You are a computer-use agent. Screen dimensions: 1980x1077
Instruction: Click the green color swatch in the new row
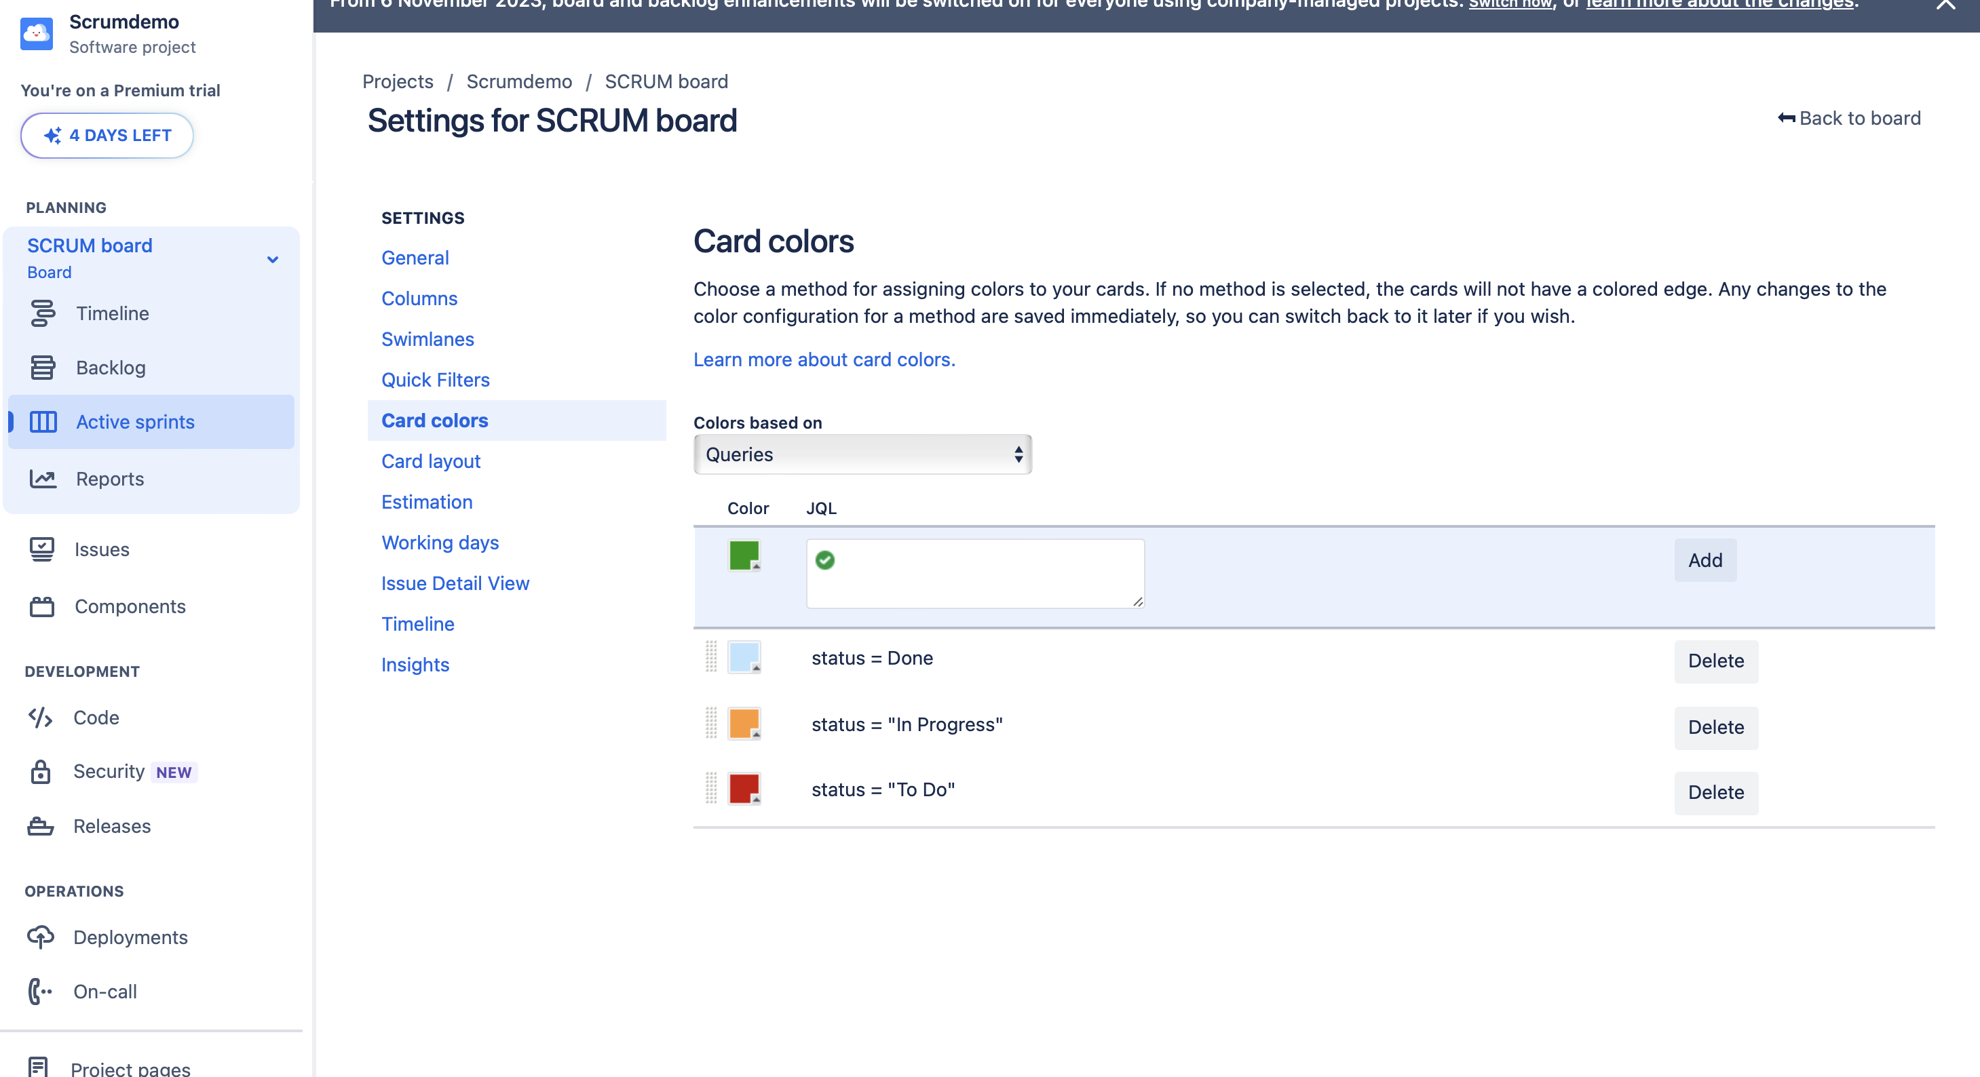coord(742,555)
